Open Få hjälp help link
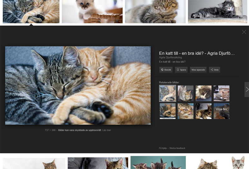Screen dimensions: 249x169 (163, 148)
